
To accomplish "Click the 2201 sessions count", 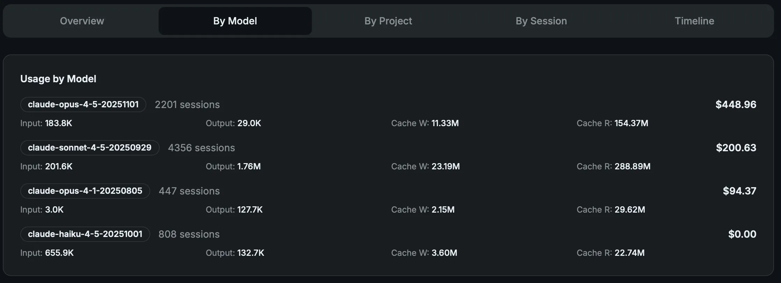I will (x=187, y=105).
